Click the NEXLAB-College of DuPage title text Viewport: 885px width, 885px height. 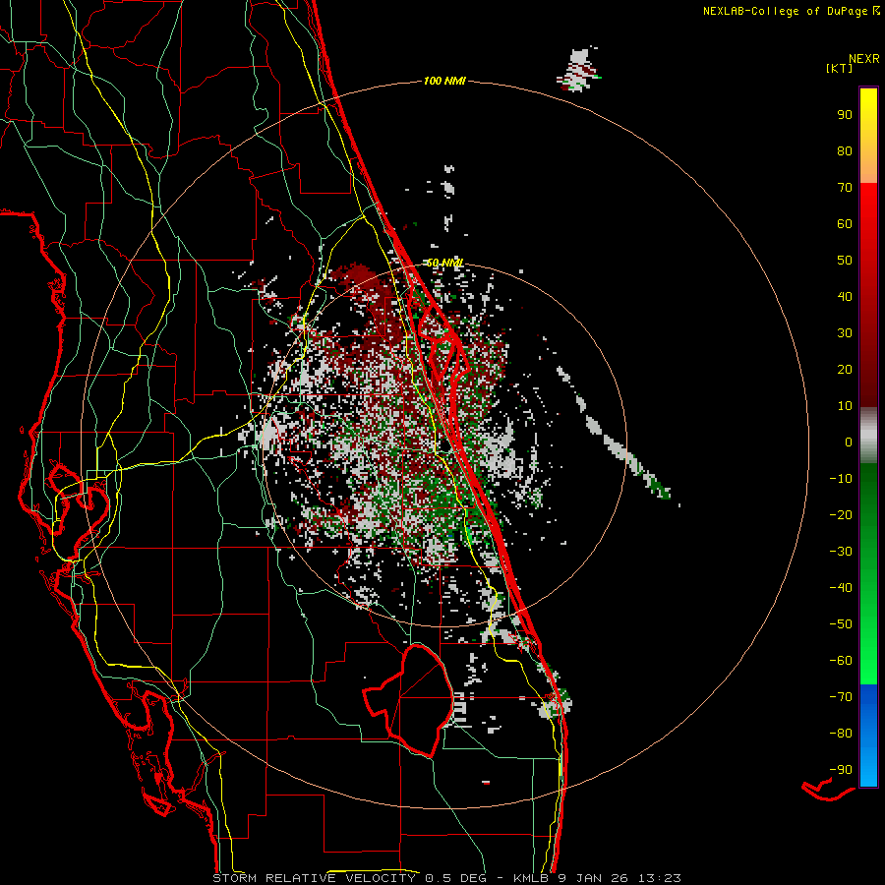(x=785, y=11)
